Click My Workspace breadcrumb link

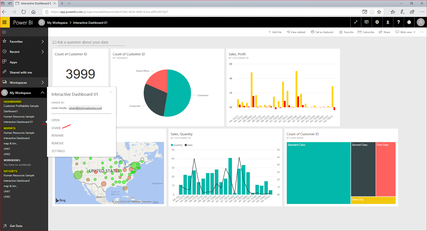tap(57, 23)
